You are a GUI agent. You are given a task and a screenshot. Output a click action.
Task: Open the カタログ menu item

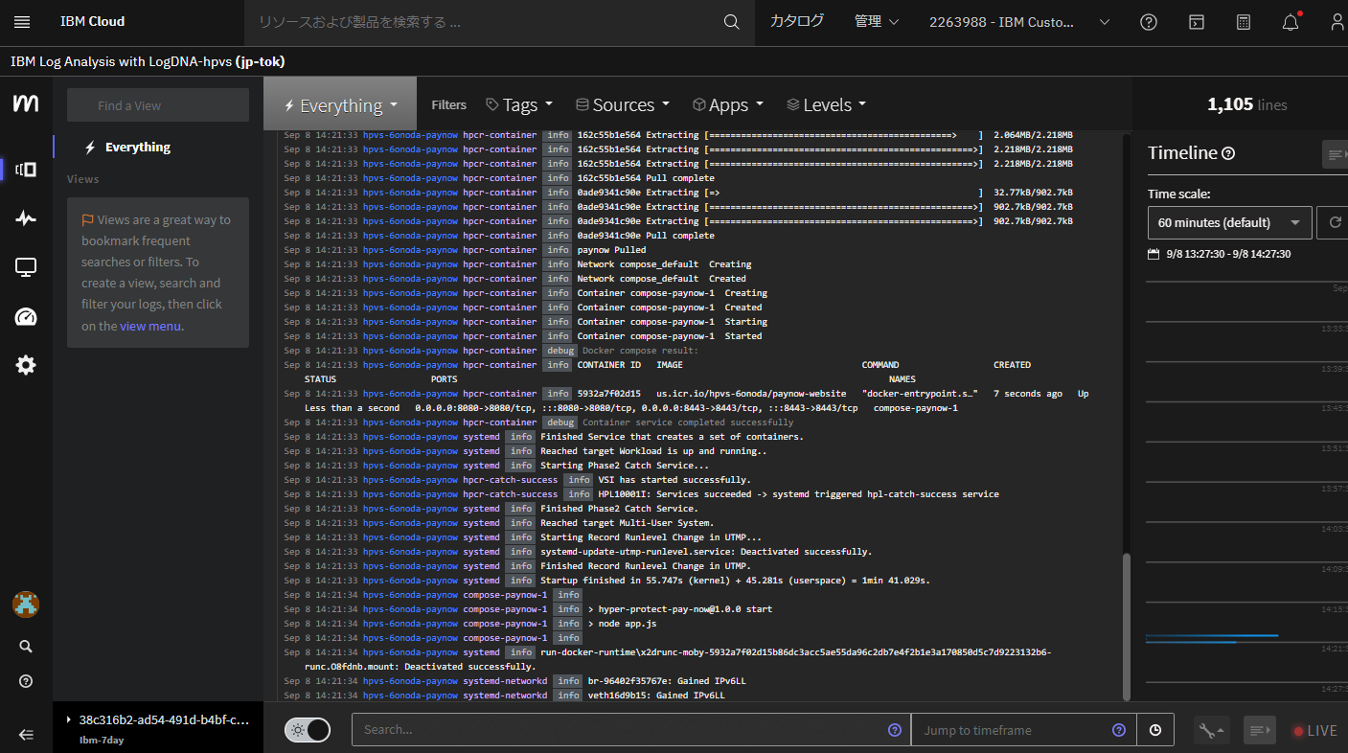coord(797,22)
